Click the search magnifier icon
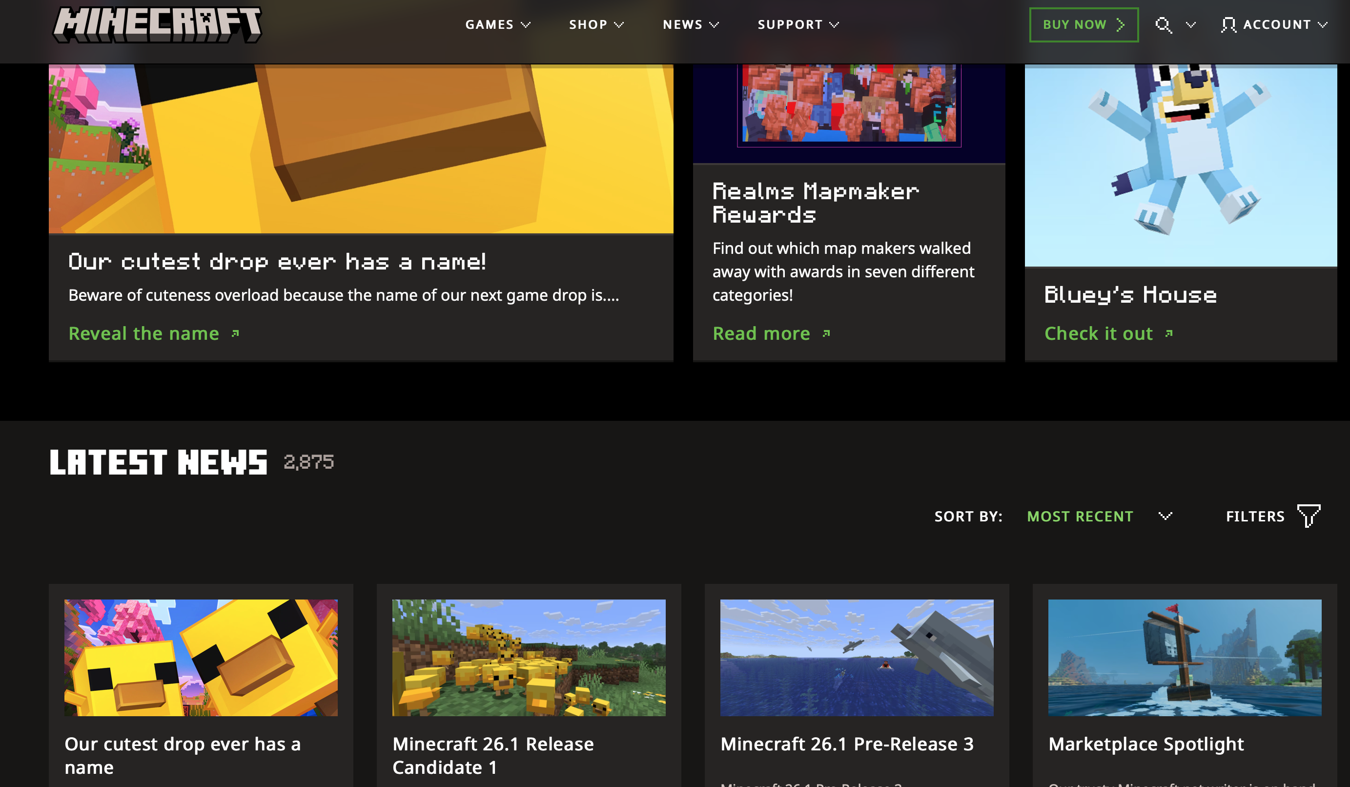This screenshot has width=1350, height=787. click(x=1163, y=24)
